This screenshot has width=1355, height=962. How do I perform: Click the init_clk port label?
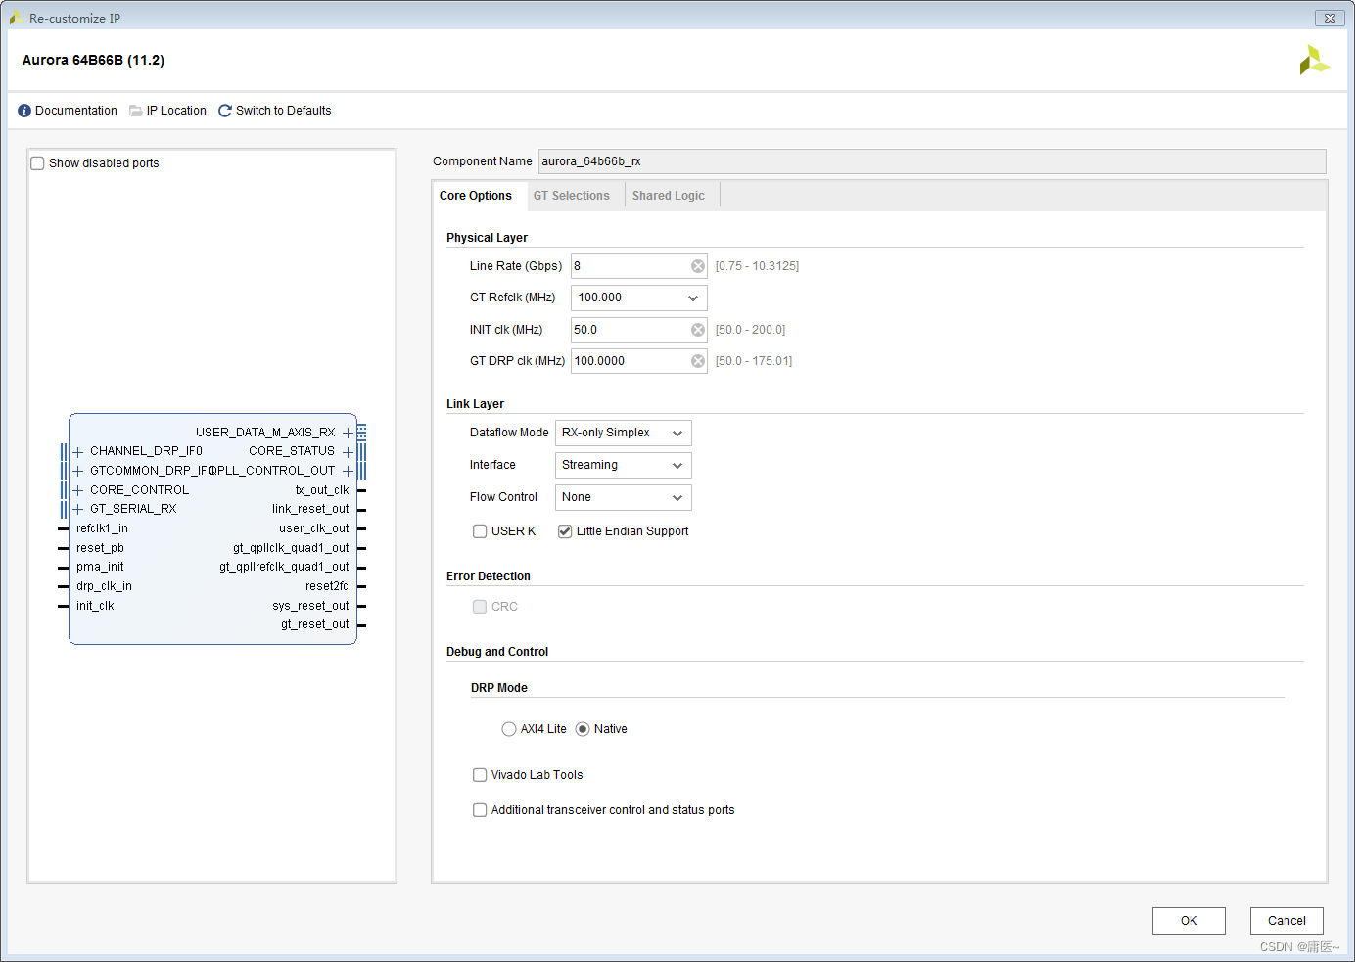(x=95, y=606)
